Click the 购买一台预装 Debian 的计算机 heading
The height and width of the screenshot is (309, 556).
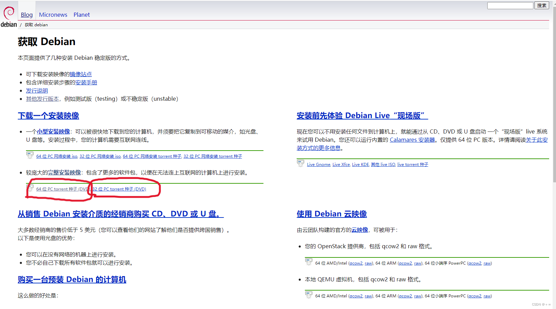point(72,280)
